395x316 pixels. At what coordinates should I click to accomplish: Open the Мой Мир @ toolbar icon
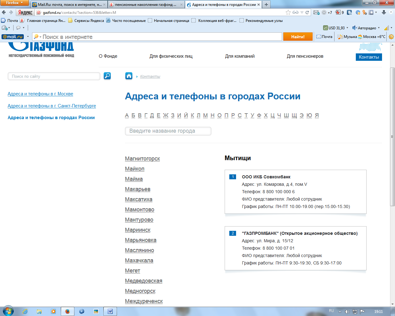358,12
